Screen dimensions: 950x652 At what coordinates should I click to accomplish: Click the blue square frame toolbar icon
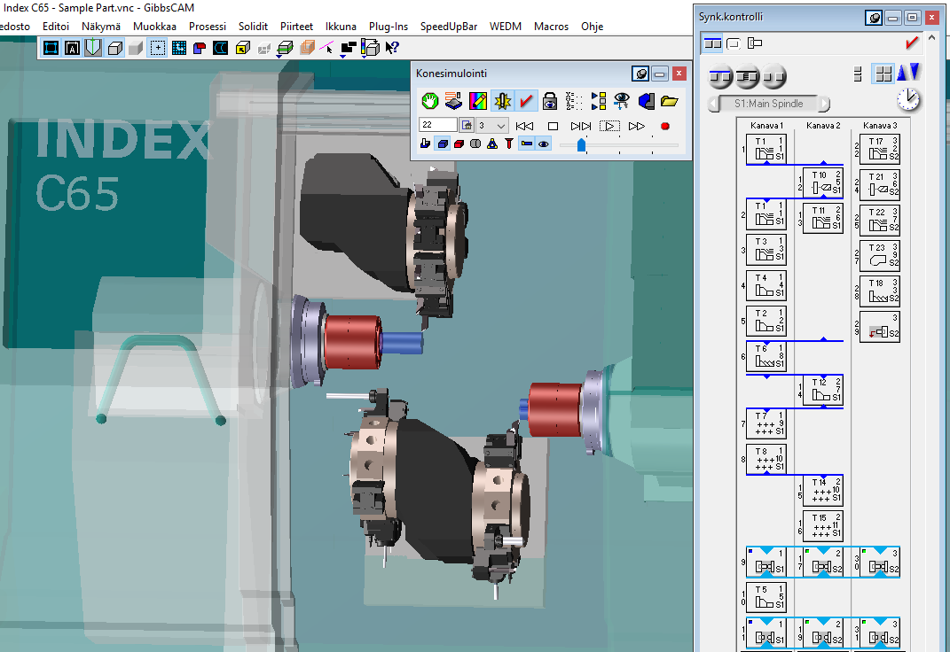51,48
